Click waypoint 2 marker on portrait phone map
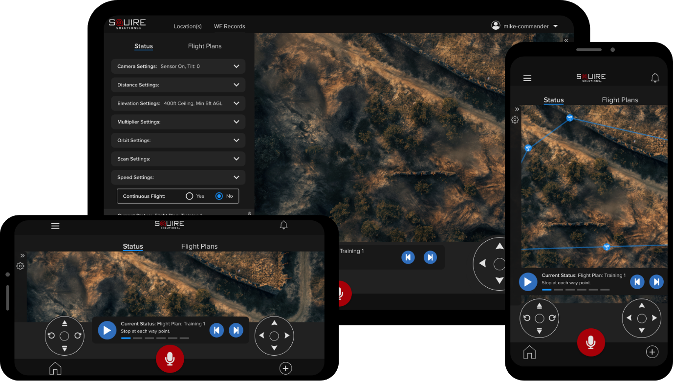 pos(528,148)
